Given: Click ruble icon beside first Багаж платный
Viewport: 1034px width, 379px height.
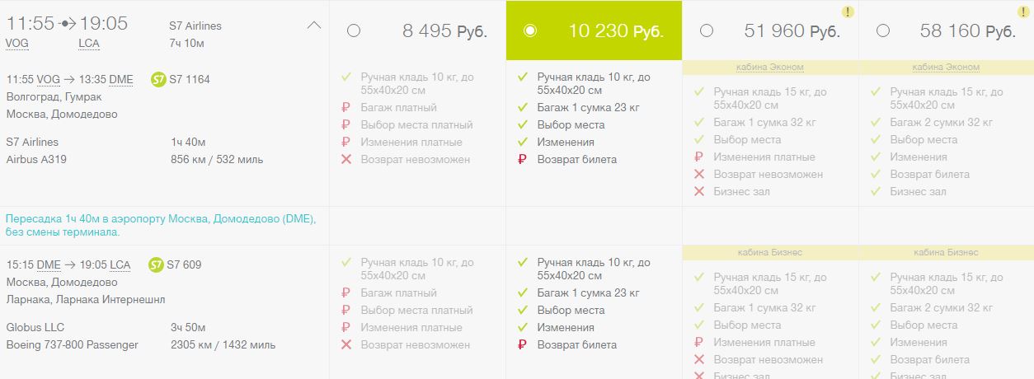Looking at the screenshot, I should 345,108.
